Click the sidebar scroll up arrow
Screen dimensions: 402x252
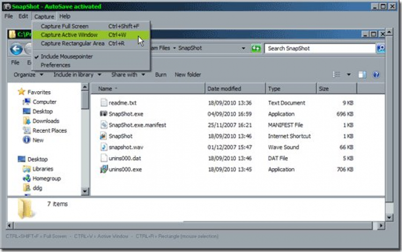(x=85, y=87)
